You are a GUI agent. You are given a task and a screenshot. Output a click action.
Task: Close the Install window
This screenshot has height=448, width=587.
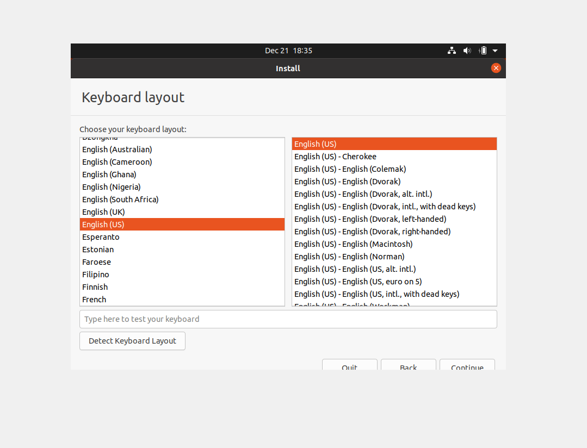(496, 68)
